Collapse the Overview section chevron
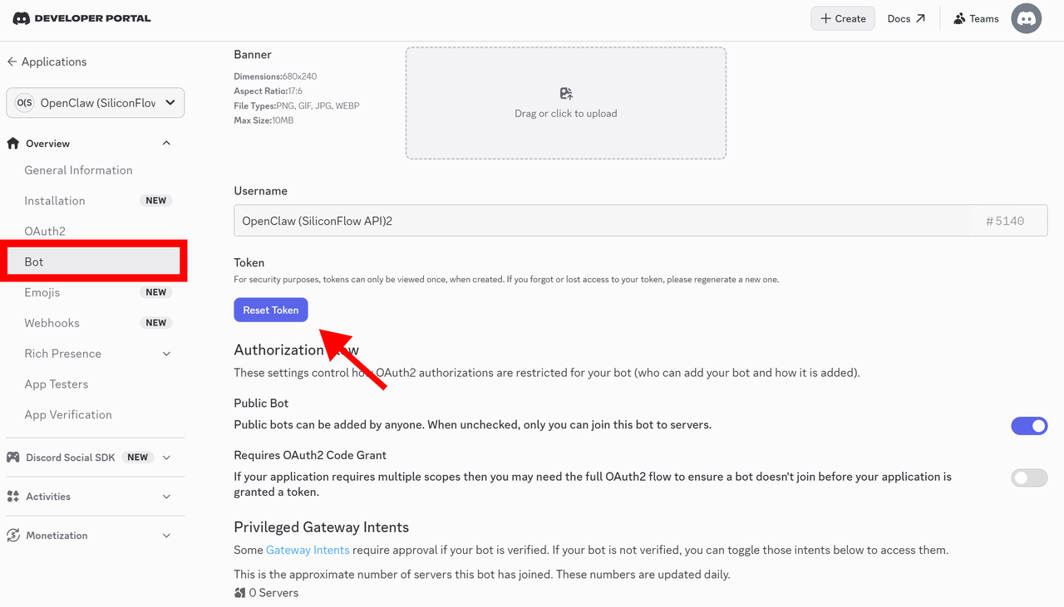Screen dimensions: 1064x607 pos(166,144)
